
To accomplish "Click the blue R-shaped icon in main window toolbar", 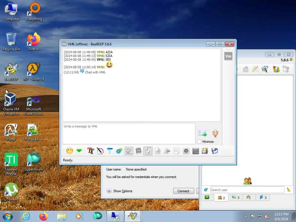I will [265, 69].
